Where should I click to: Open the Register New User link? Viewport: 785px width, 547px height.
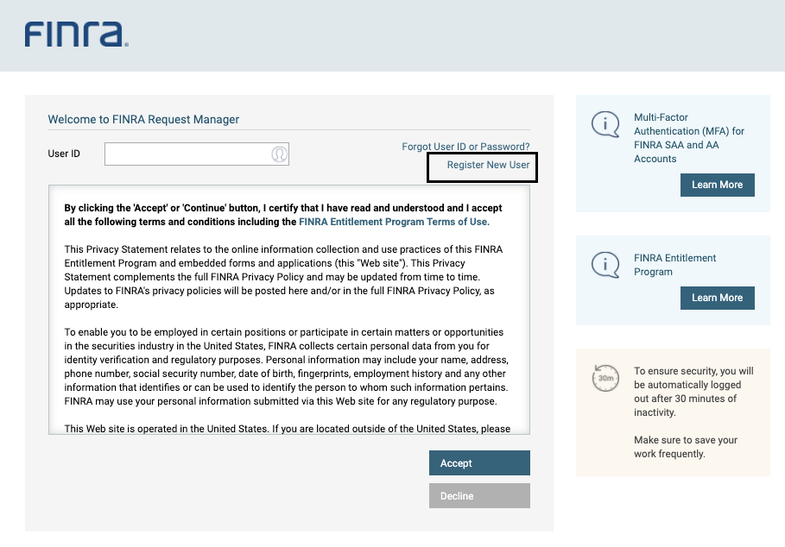(488, 165)
